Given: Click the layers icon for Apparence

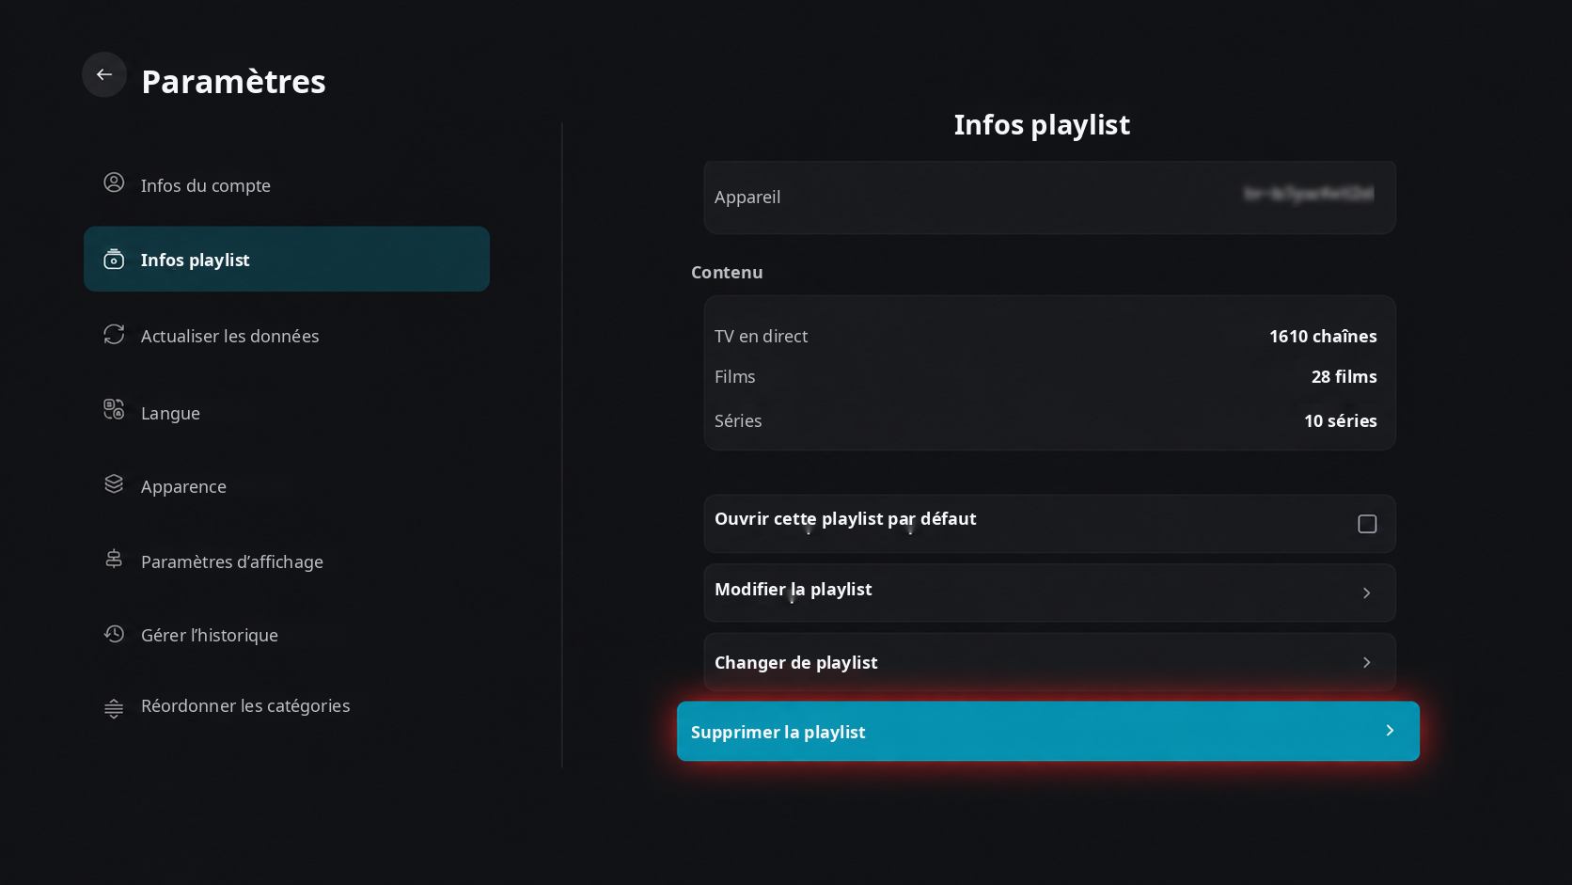Looking at the screenshot, I should (x=114, y=483).
